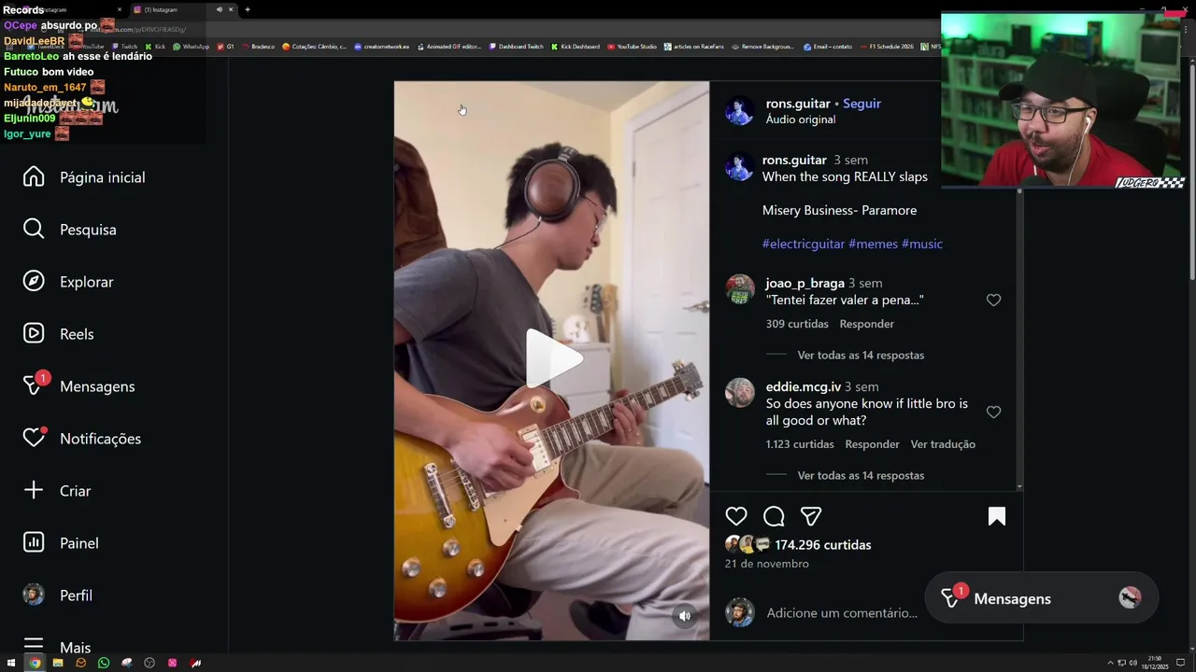The width and height of the screenshot is (1196, 672).
Task: View 309 curtidas on comment
Action: pos(797,324)
